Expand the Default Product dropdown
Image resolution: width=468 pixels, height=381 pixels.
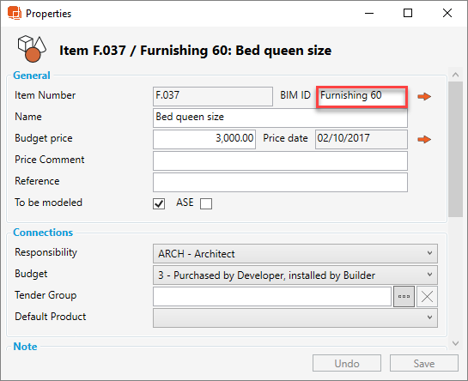click(x=295, y=318)
